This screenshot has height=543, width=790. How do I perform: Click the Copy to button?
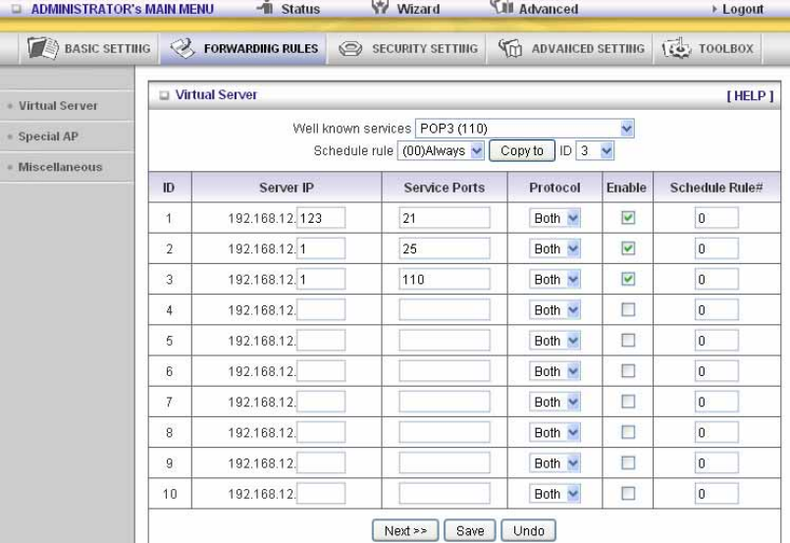pyautogui.click(x=522, y=151)
